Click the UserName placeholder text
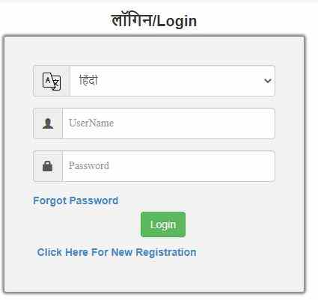 tap(91, 123)
